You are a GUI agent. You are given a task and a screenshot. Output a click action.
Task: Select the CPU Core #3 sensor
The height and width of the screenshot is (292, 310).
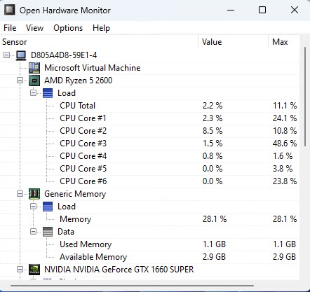[83, 144]
